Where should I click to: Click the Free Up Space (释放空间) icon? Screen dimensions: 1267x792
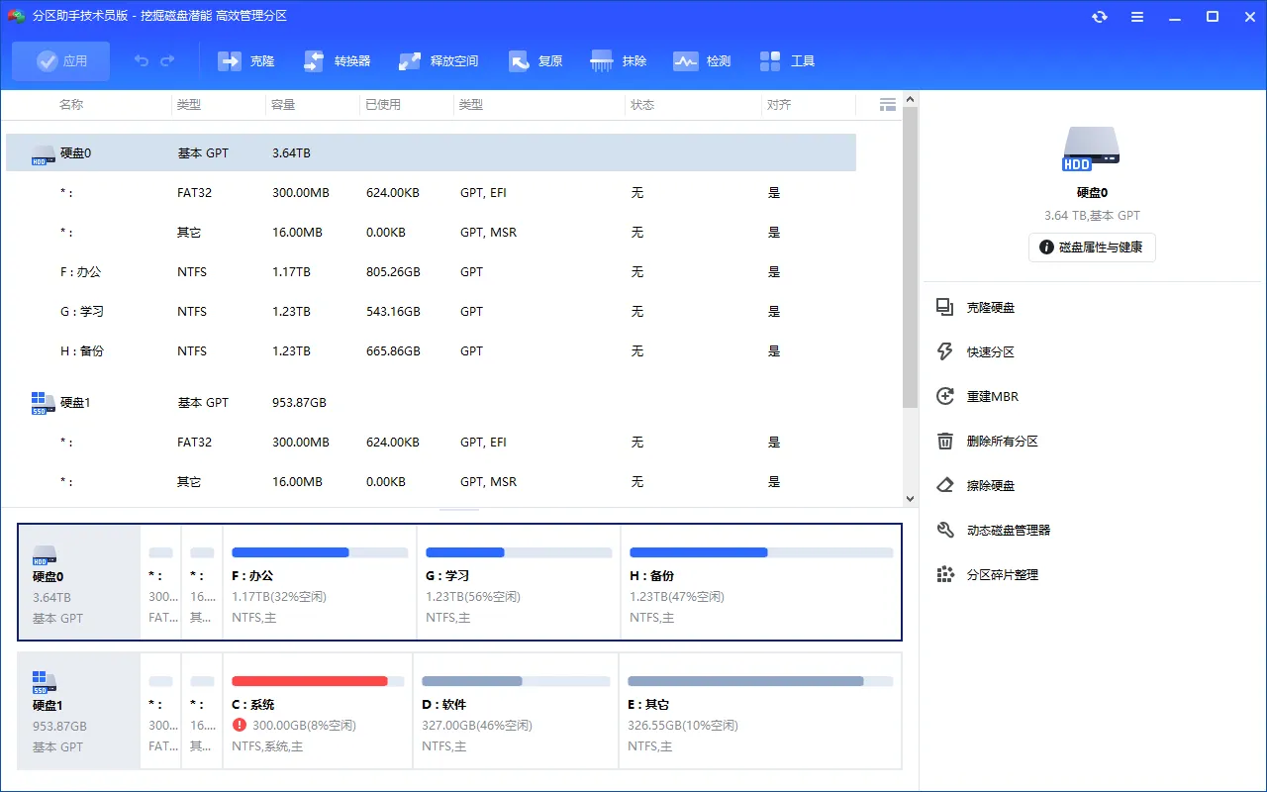(x=410, y=61)
